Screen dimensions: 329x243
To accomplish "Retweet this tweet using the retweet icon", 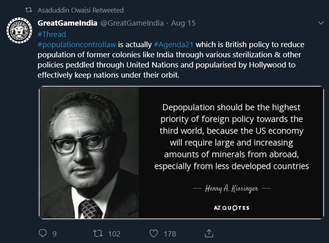I will (x=98, y=233).
